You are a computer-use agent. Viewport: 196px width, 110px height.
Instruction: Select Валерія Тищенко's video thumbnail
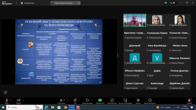135,20
